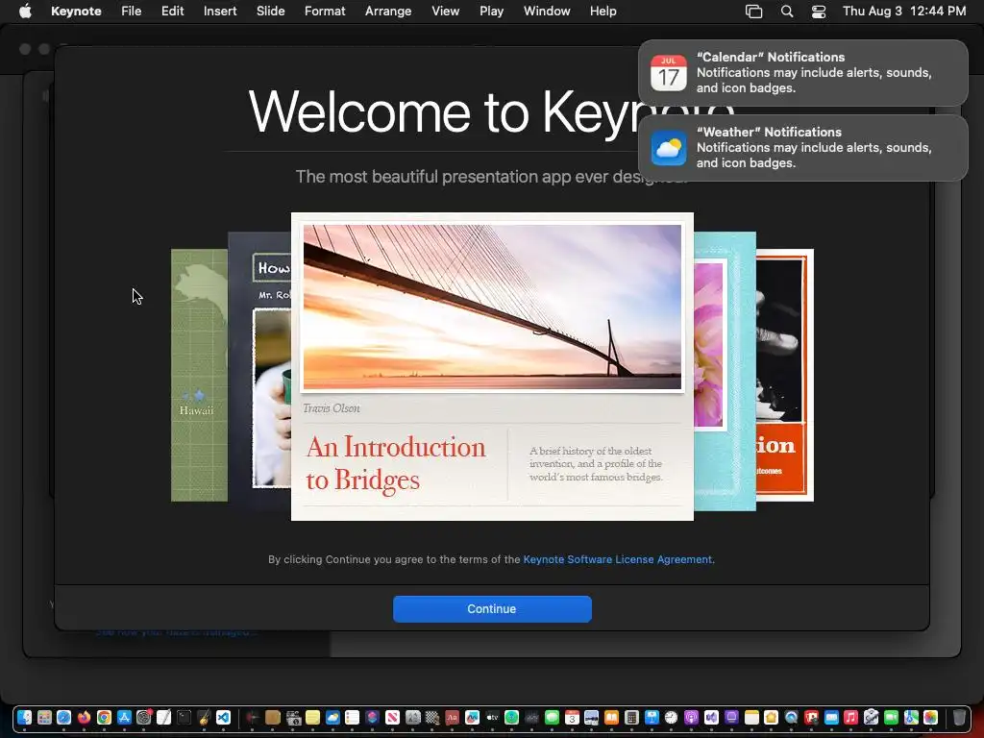Open Messages from the Dock
The width and height of the screenshot is (984, 738).
(x=552, y=717)
